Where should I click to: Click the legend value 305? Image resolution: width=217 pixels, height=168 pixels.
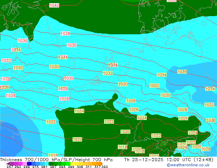point(79,167)
